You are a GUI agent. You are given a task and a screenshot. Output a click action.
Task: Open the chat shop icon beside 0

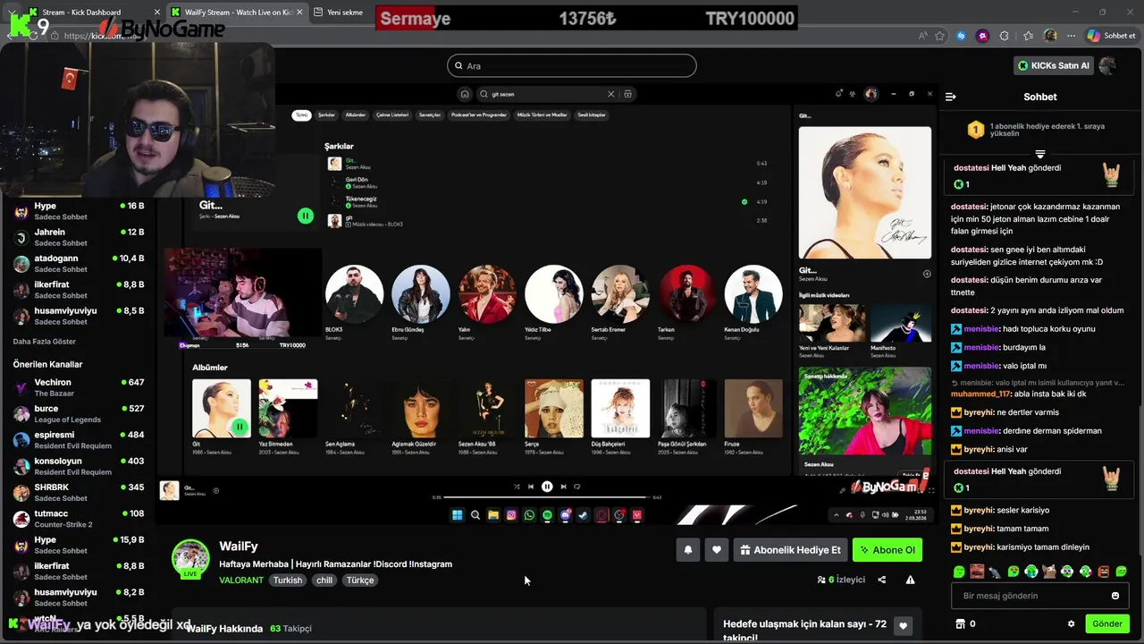(x=960, y=623)
